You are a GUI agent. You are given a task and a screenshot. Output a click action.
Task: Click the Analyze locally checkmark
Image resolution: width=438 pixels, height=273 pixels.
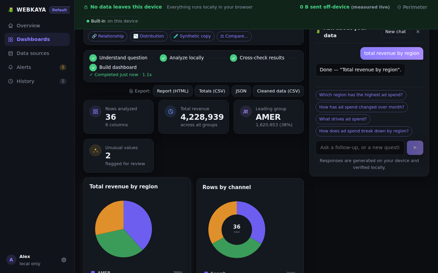pos(163,58)
